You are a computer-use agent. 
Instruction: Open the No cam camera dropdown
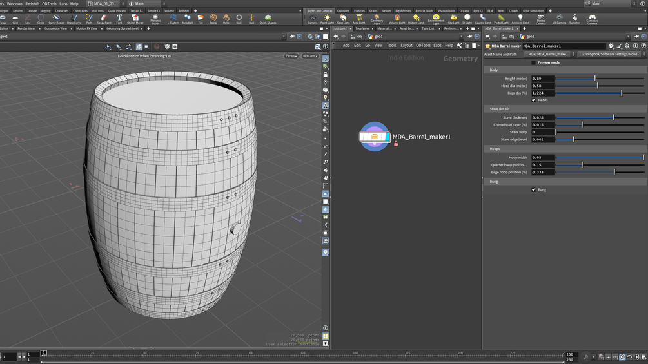point(309,56)
